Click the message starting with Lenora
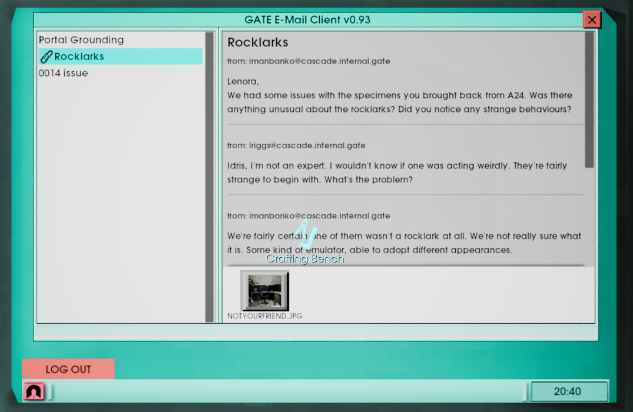633x412 pixels. (399, 95)
